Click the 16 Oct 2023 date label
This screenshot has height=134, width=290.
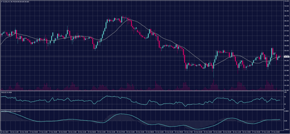click(4, 132)
